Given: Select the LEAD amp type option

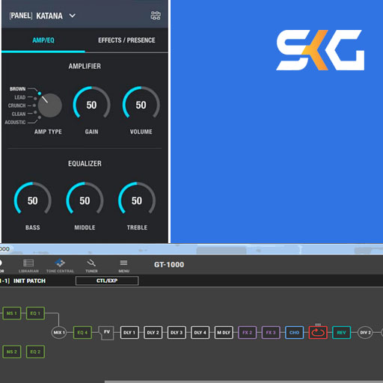Looking at the screenshot, I should (20, 97).
